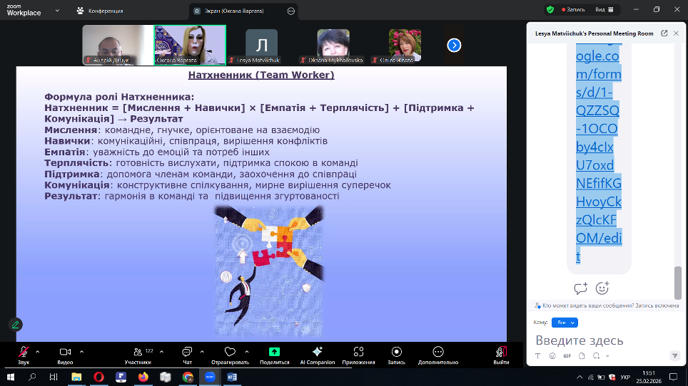Click the green Поделиться share screen icon

click(x=274, y=352)
